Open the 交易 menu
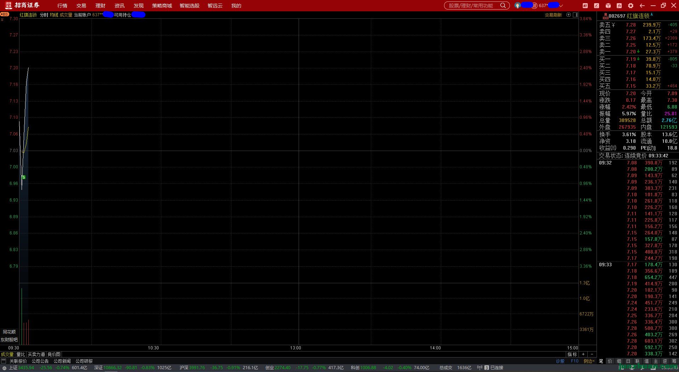 [81, 6]
